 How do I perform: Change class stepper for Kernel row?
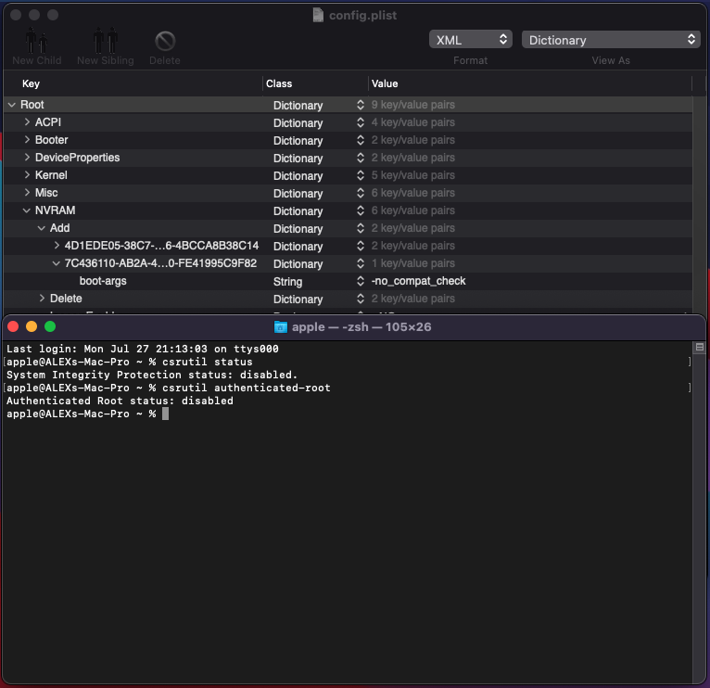pyautogui.click(x=360, y=176)
